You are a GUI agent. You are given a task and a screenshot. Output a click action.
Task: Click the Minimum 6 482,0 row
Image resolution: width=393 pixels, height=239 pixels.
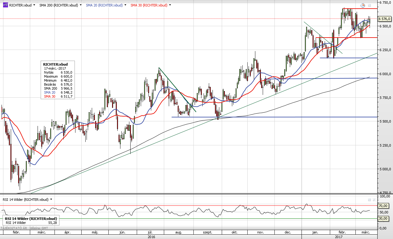(x=58, y=80)
